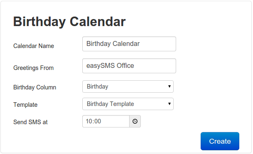
Task: Open the time picker clock icon
Action: tap(135, 121)
